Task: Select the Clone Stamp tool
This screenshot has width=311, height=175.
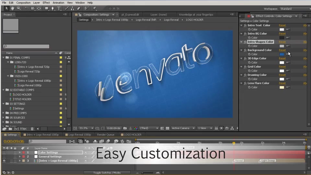Action: point(73,8)
